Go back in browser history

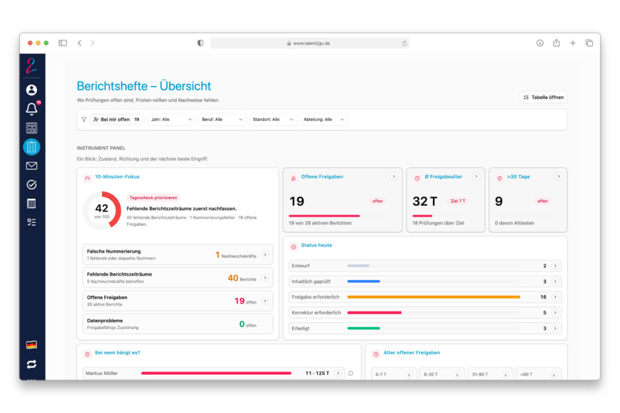(x=80, y=43)
